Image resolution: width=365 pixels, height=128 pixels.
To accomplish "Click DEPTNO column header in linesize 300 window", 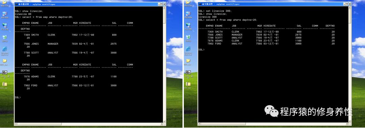I will click(x=330, y=26).
